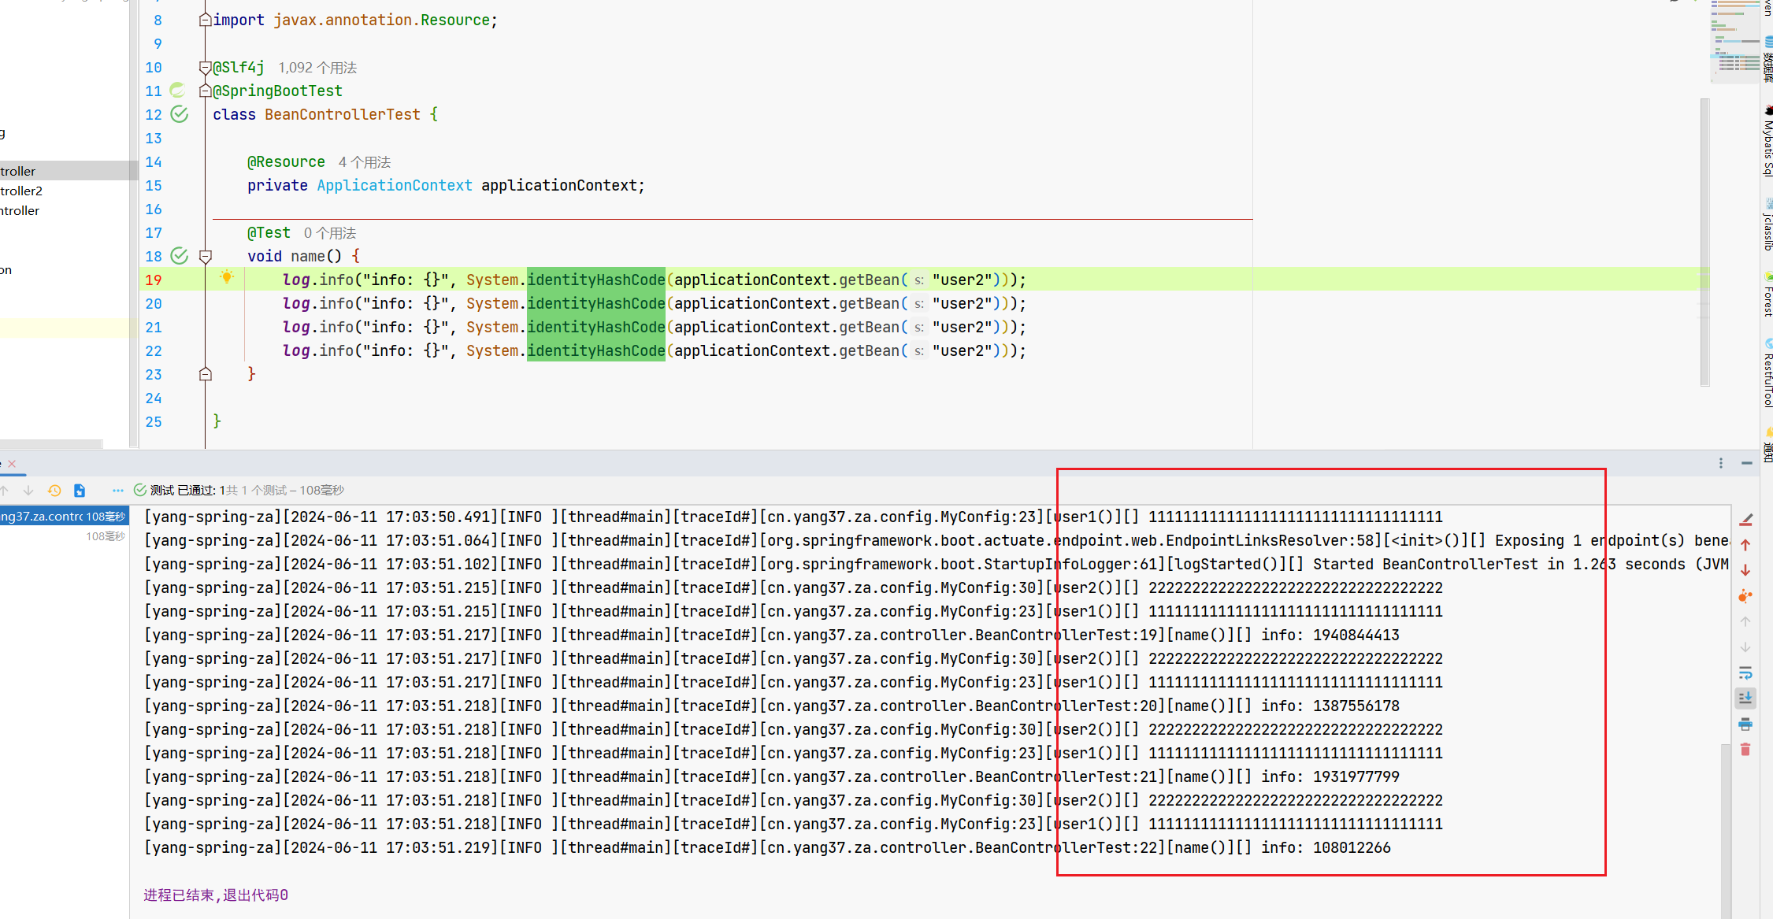This screenshot has width=1773, height=919.
Task: Click 'BeanControllerTest' class name on line 12
Action: [x=343, y=115]
